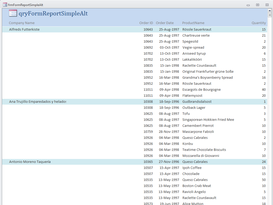Screen dimensions: 273x205
Task: Click the Order ID column header
Action: pos(146,23)
